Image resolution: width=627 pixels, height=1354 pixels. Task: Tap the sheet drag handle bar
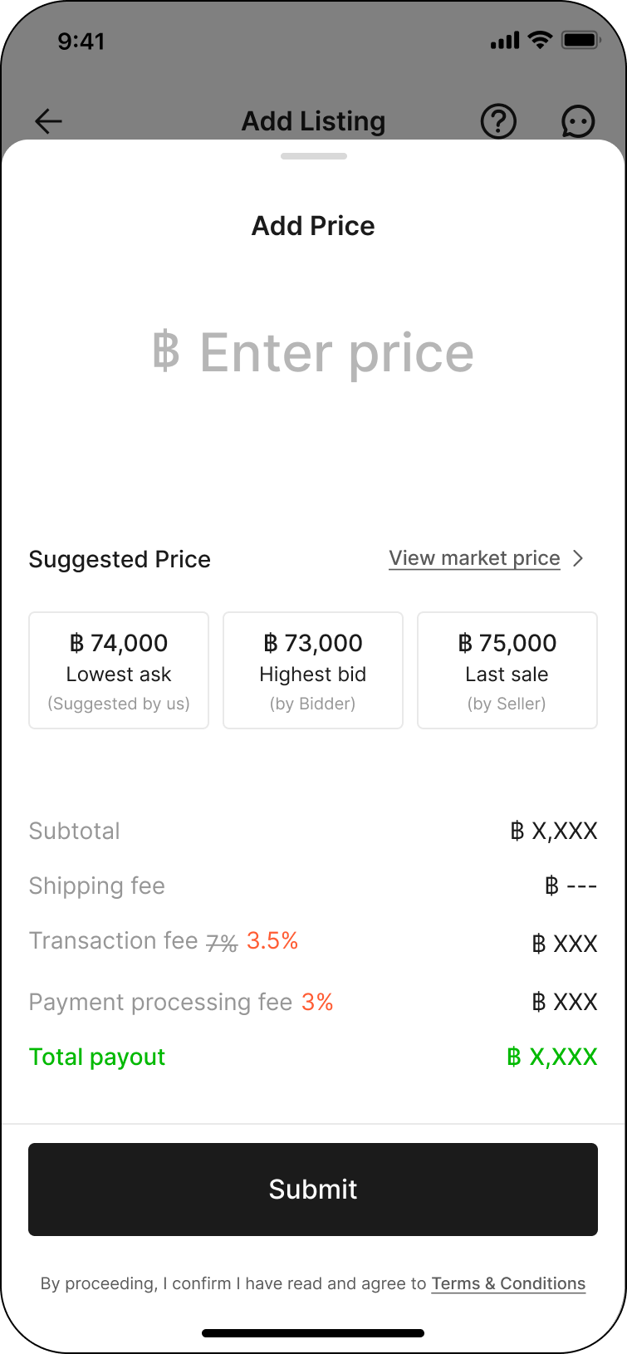pos(314,156)
